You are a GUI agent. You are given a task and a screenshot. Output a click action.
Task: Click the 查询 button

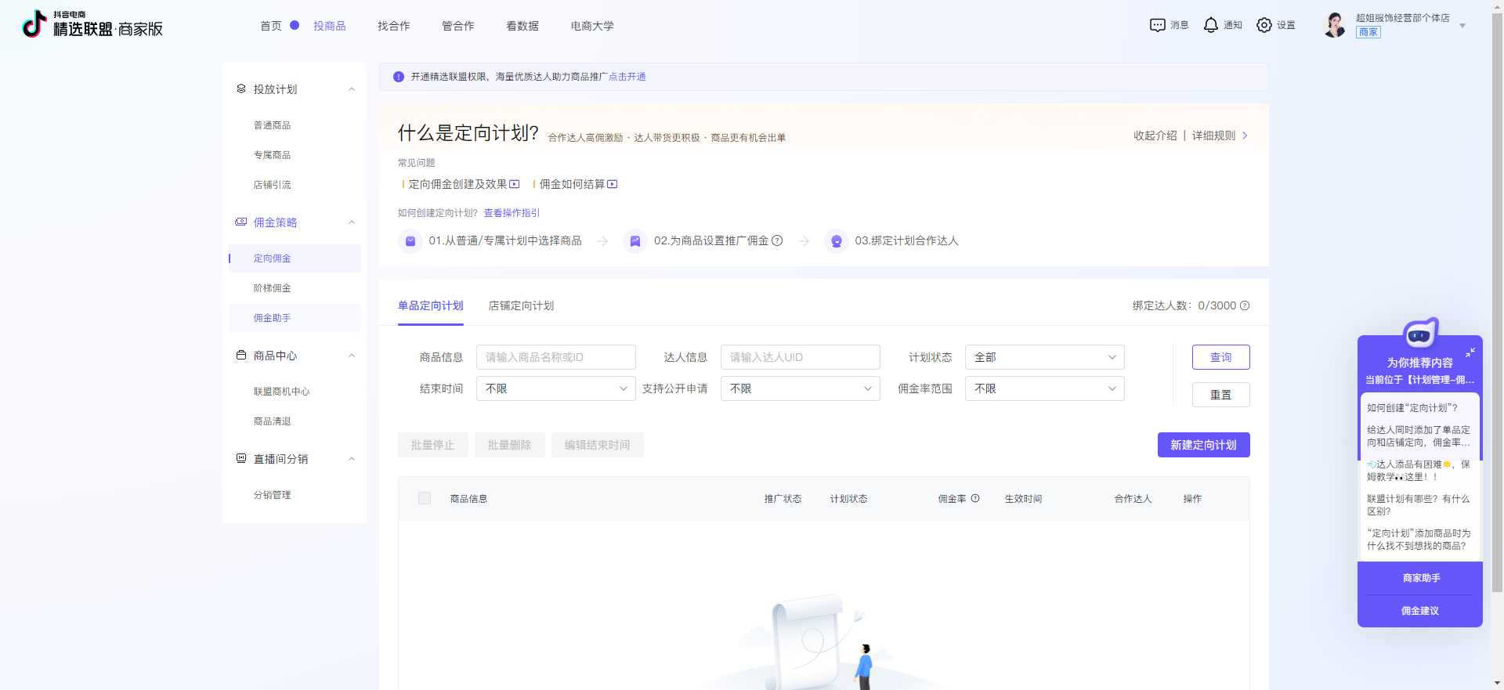pyautogui.click(x=1221, y=357)
